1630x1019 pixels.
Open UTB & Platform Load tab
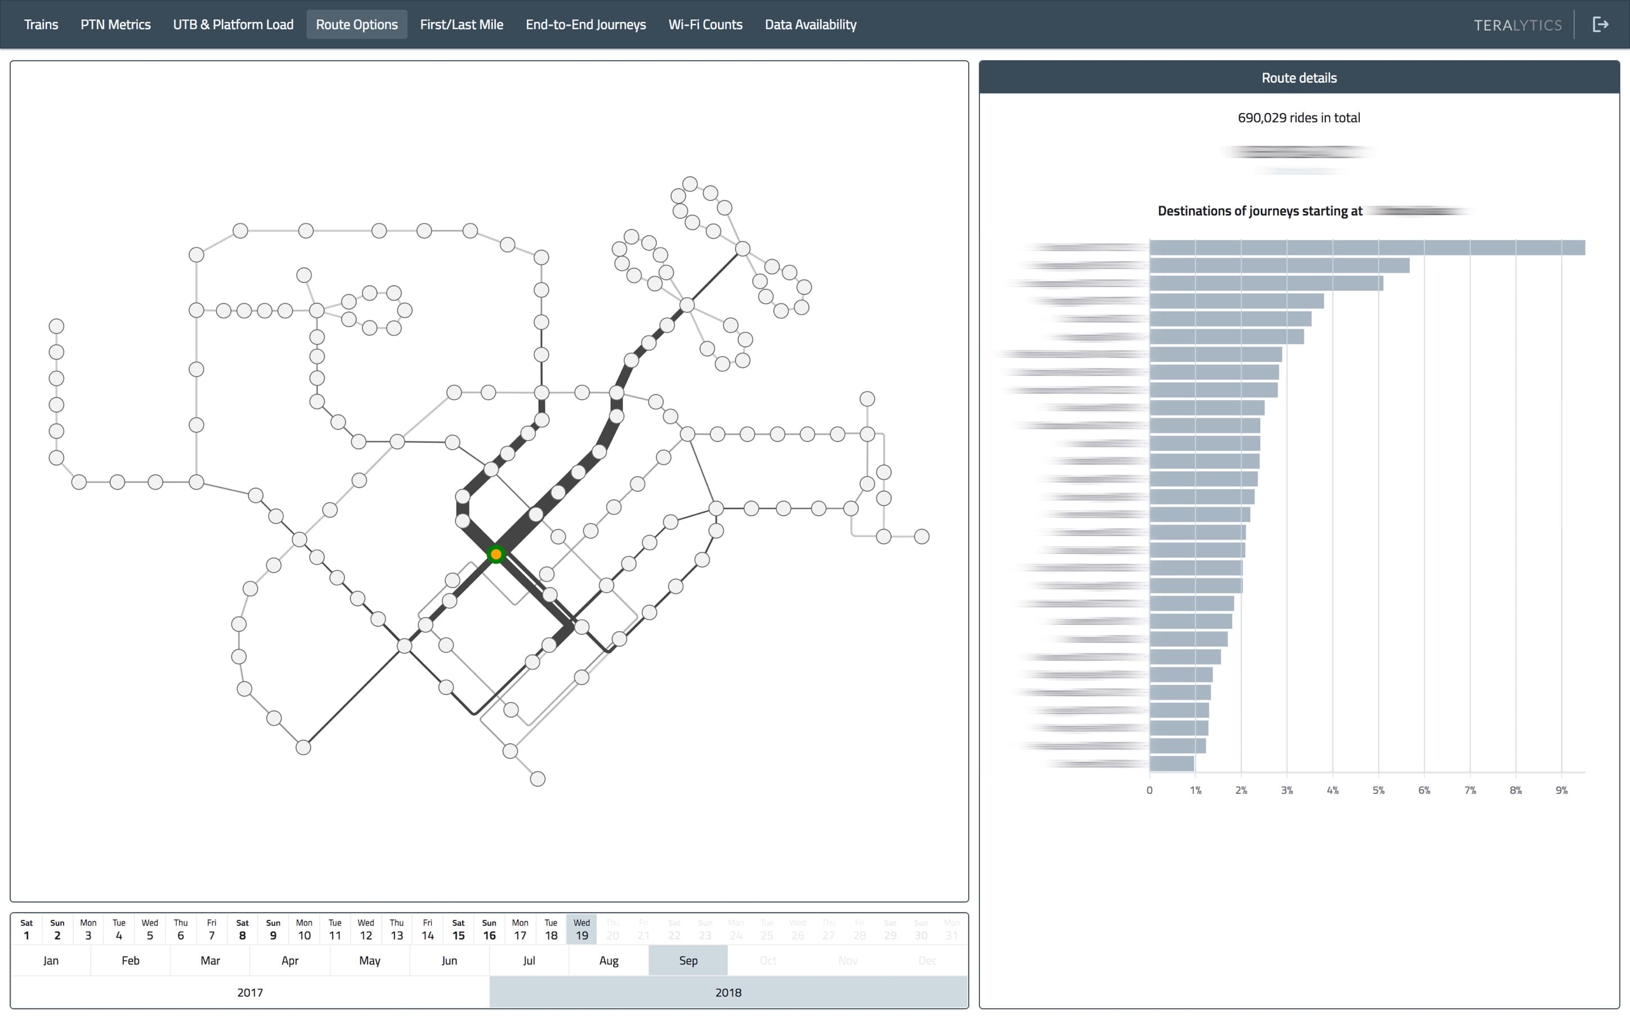click(x=233, y=25)
